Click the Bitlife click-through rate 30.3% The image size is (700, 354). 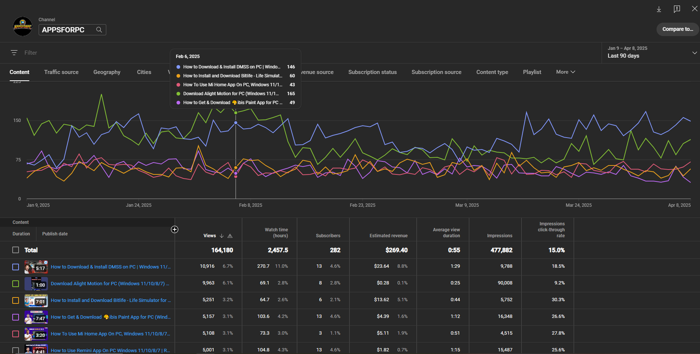[x=558, y=300]
